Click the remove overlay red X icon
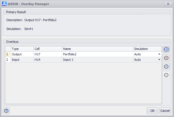 pos(166,58)
